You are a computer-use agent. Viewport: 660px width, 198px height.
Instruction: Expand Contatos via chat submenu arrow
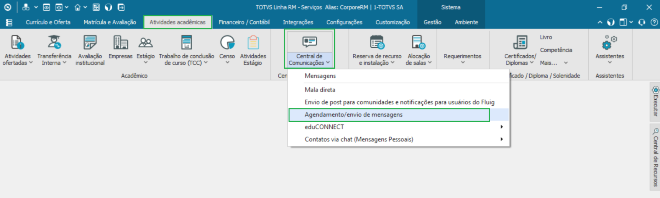click(x=501, y=139)
